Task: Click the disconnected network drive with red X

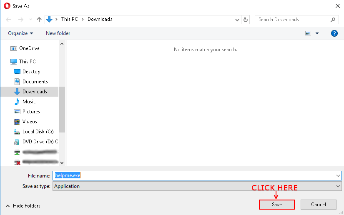Action: coord(17,162)
